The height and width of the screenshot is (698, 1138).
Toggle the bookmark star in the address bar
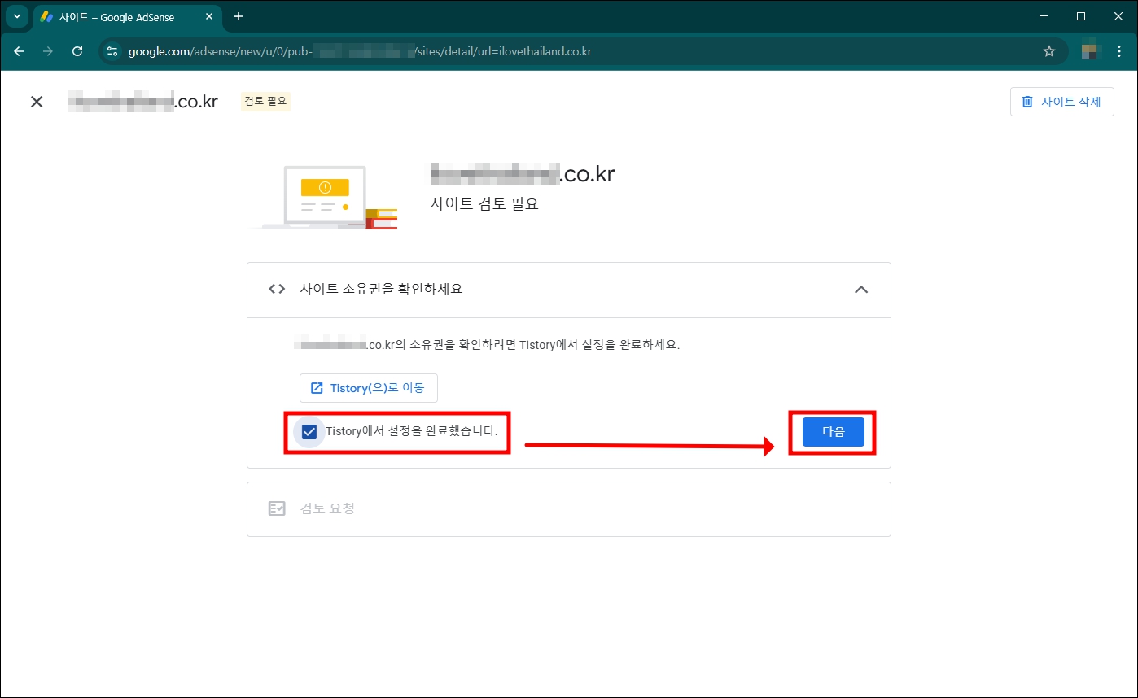pyautogui.click(x=1049, y=50)
